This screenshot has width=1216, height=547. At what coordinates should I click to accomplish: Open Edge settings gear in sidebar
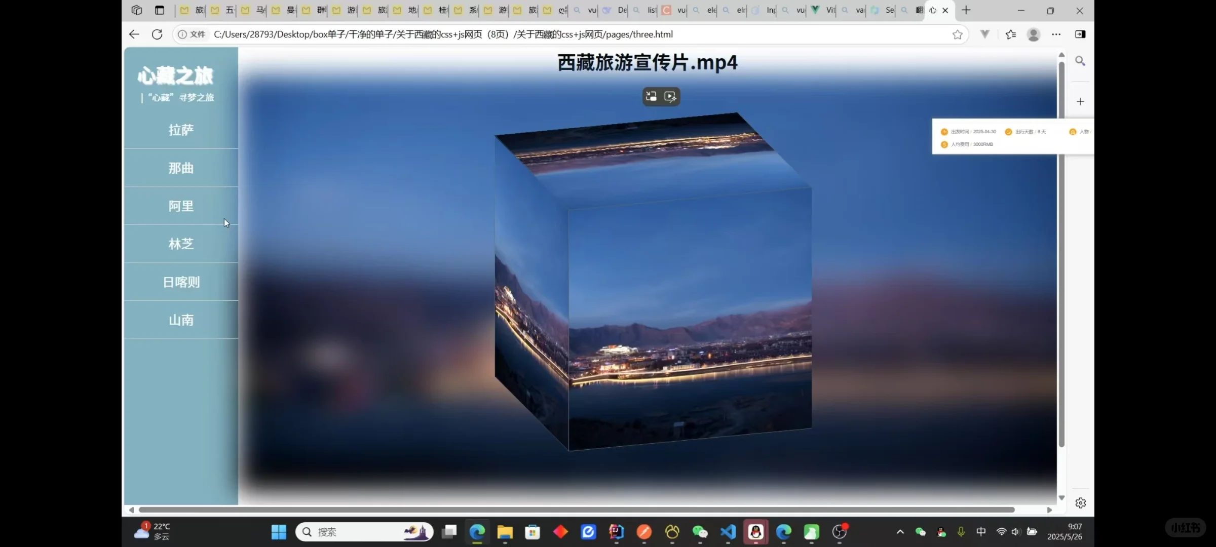click(x=1081, y=502)
